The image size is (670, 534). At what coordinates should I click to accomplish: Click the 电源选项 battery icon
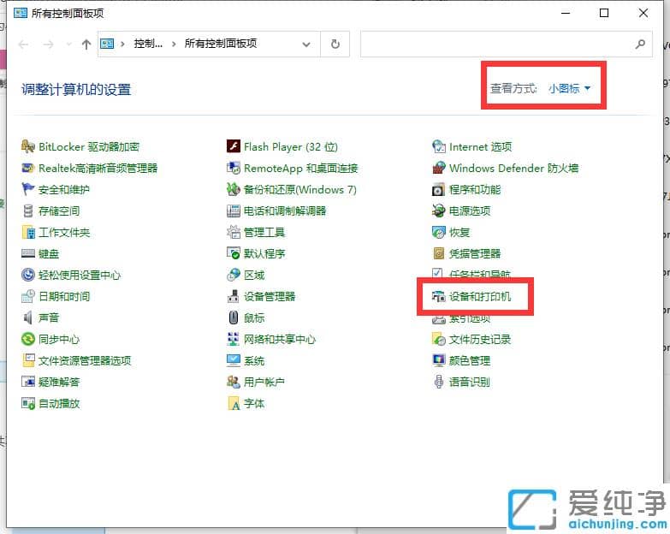[439, 211]
